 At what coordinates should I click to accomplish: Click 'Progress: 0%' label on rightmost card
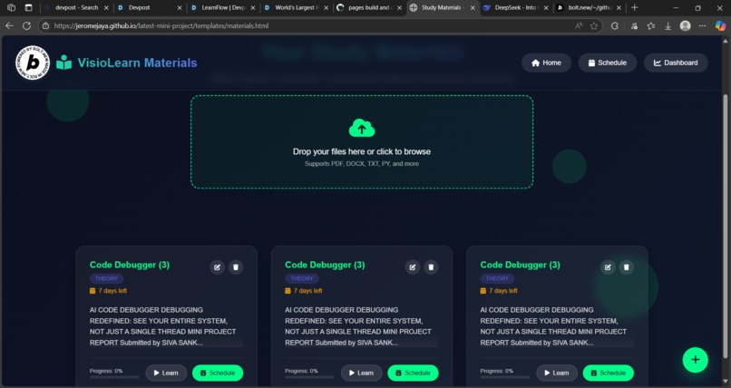pyautogui.click(x=496, y=372)
